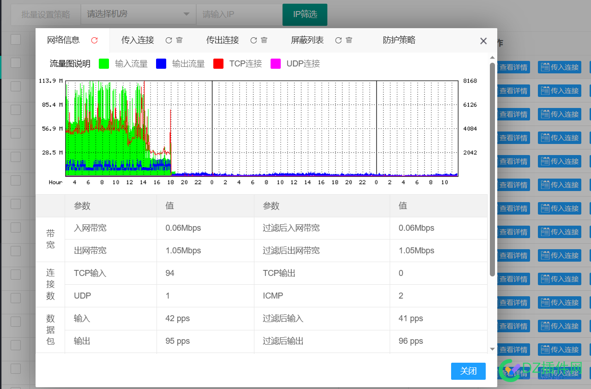Viewport: 591px width, 389px height.
Task: Click 查看详情 in the first background table row
Action: coord(513,67)
